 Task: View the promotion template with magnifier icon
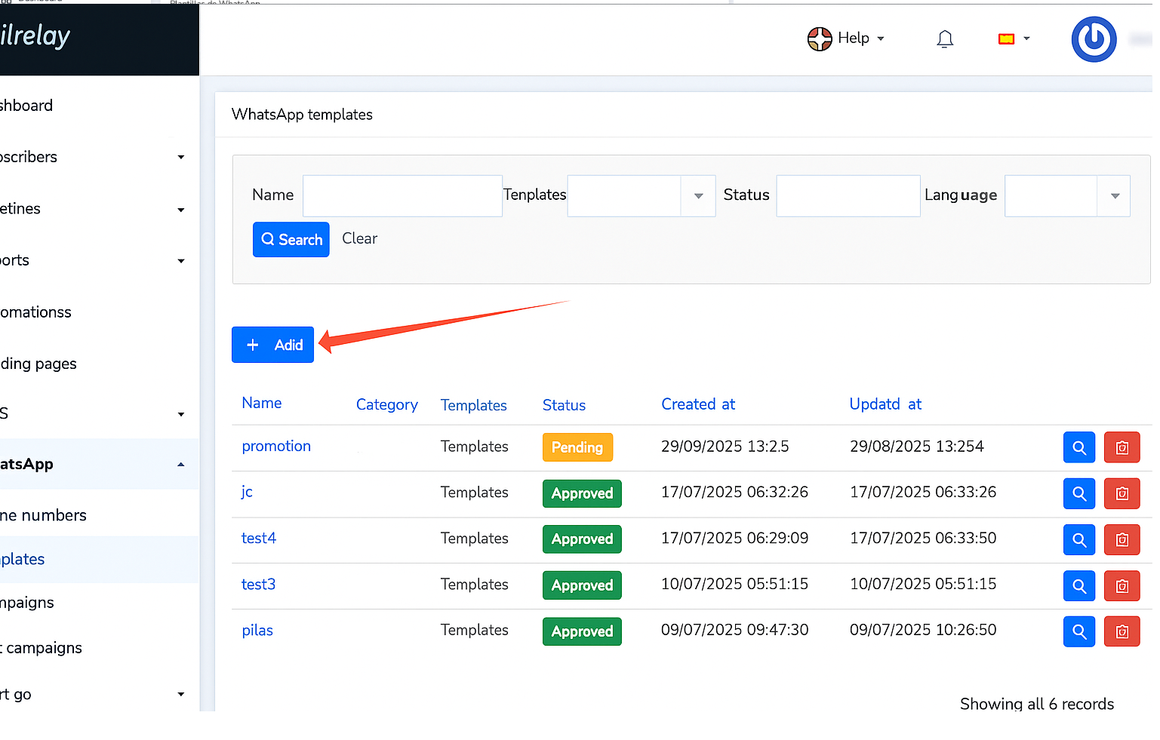point(1079,447)
